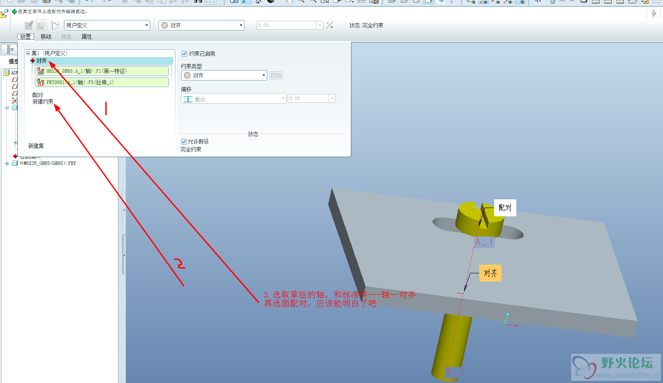Toggle the interface-to-geometry placement icon
This screenshot has height=383, width=663.
click(x=29, y=25)
